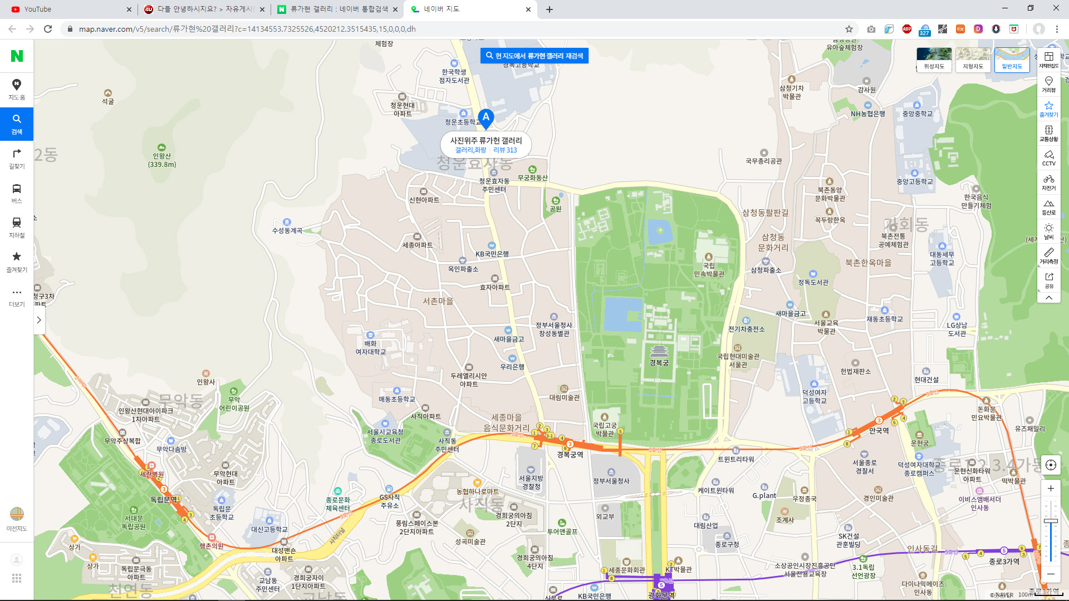
Task: Switch to 이전지도 previous map version
Action: [x=17, y=519]
